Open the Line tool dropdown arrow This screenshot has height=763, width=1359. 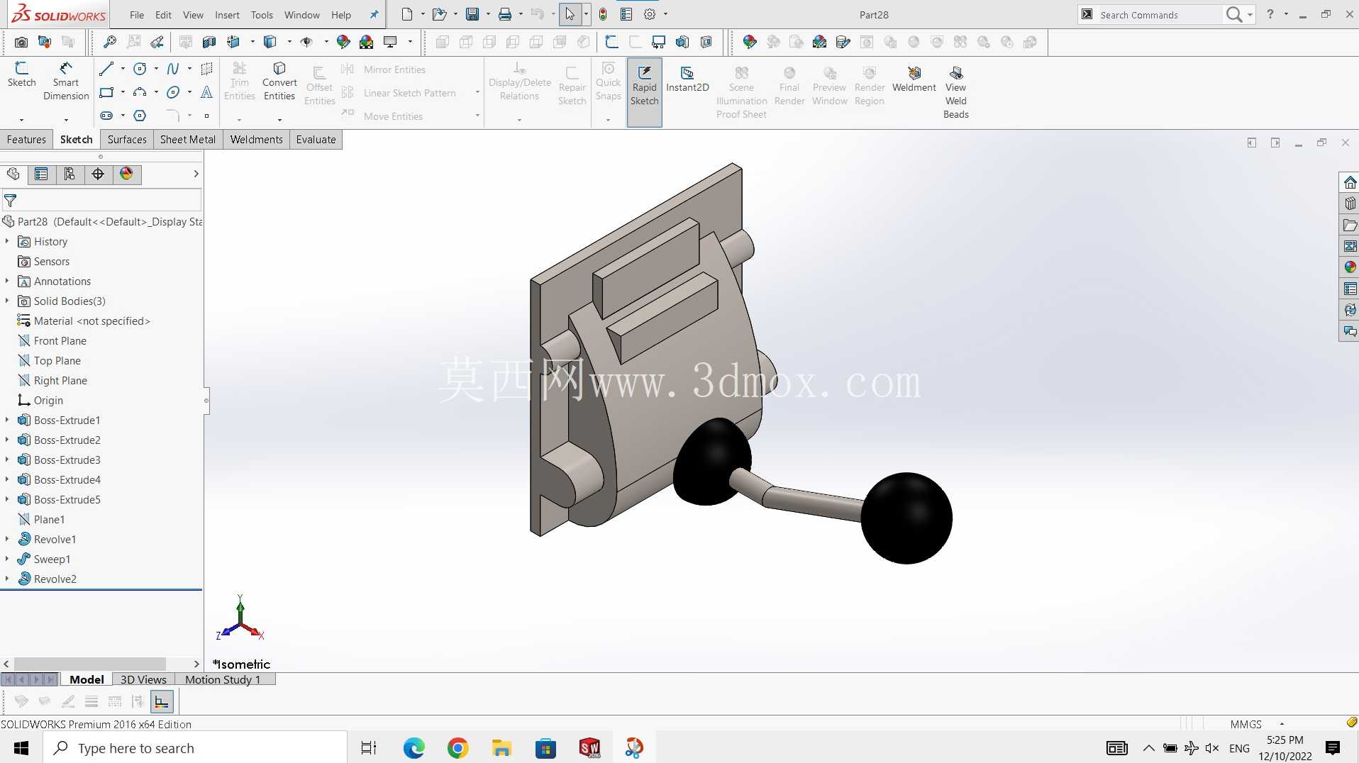pyautogui.click(x=123, y=69)
